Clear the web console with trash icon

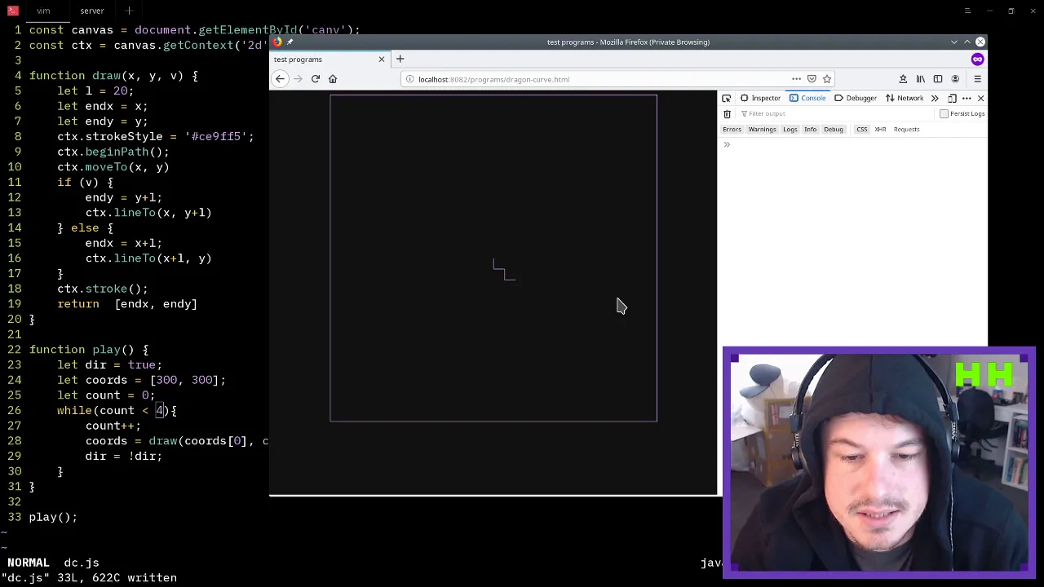click(727, 114)
